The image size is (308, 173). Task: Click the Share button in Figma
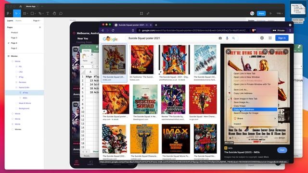click(x=261, y=13)
